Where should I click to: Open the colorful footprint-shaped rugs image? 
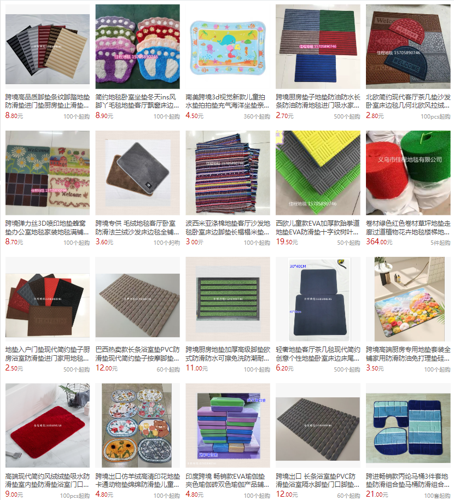[138, 46]
